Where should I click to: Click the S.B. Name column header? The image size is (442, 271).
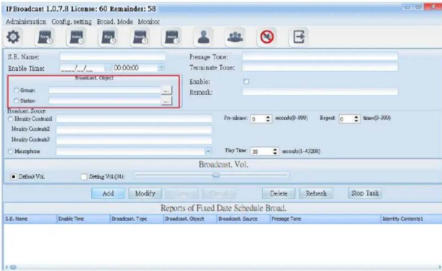click(x=30, y=219)
